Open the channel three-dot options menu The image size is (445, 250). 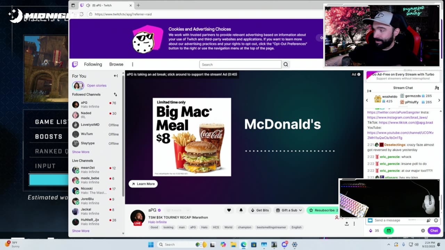pos(354,224)
